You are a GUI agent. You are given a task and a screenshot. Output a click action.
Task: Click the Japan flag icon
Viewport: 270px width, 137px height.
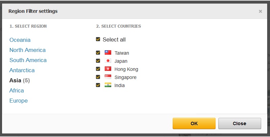pyautogui.click(x=108, y=61)
